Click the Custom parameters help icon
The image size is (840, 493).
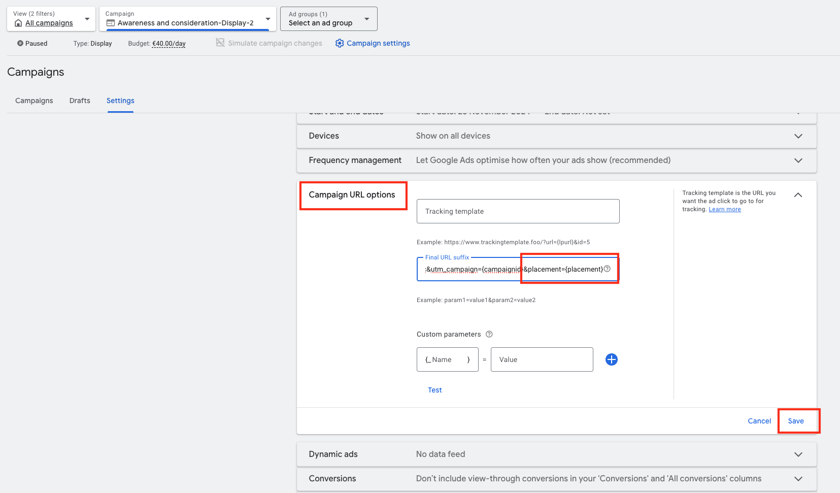point(489,334)
